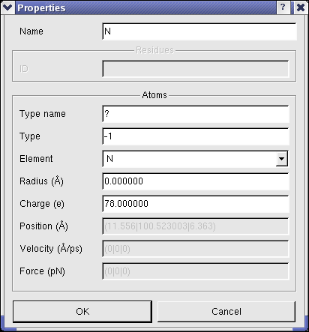Focus the Type name field
This screenshot has width=309, height=332.
[196, 114]
